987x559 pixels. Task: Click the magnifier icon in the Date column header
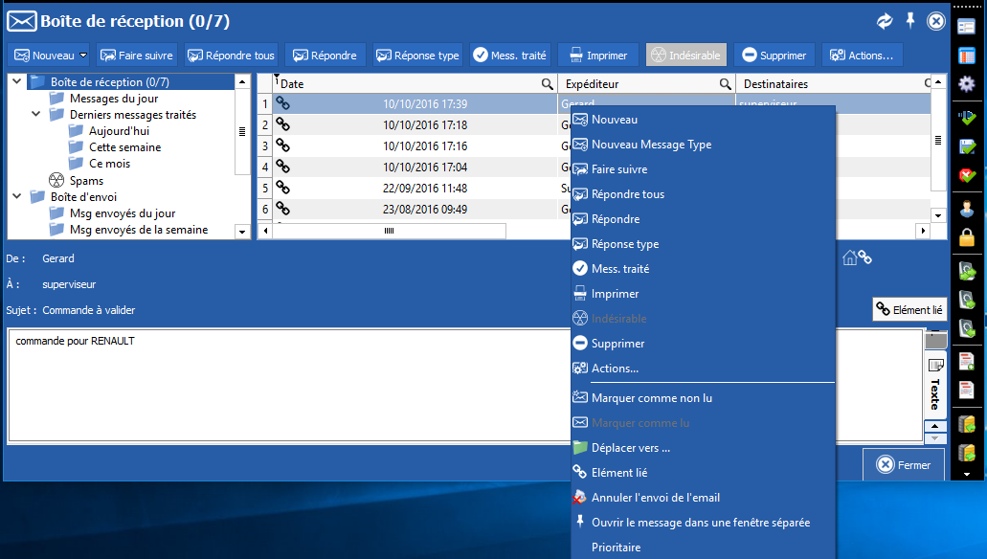(548, 84)
